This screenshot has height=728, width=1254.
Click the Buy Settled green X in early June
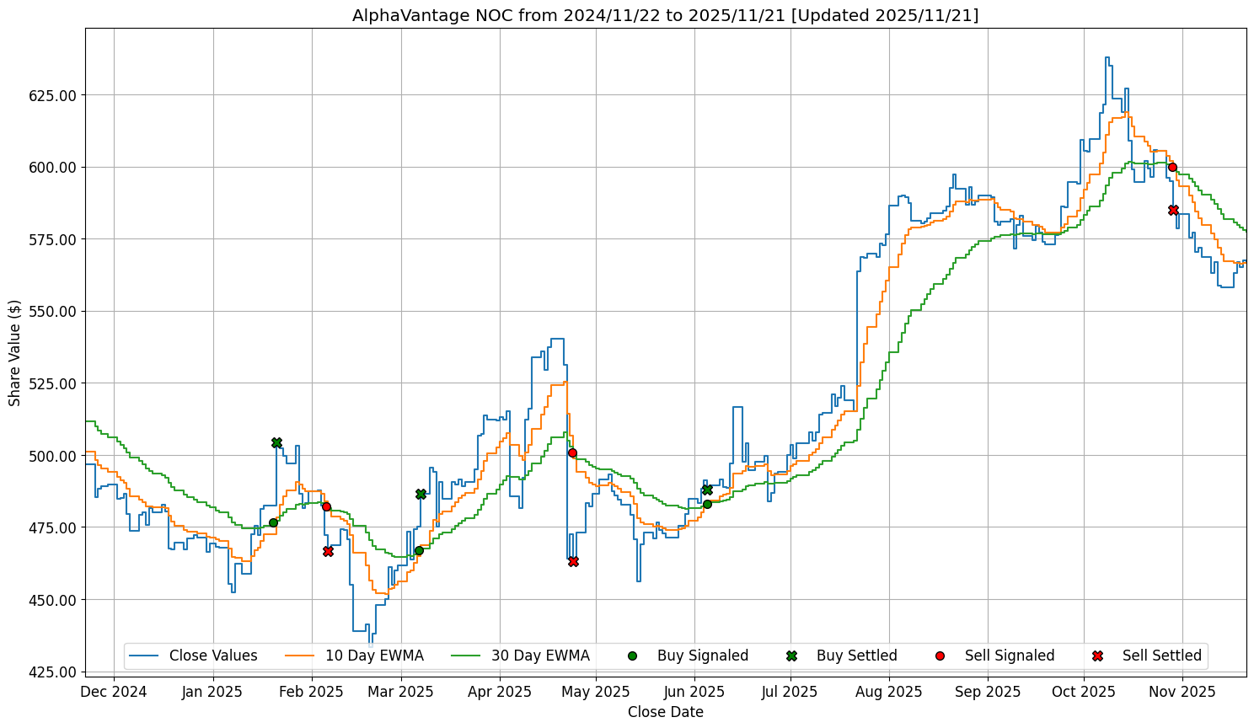707,490
